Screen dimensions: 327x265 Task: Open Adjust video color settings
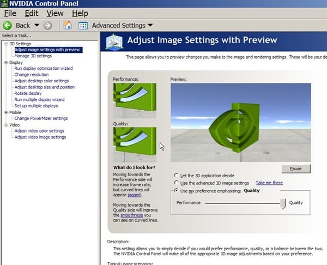pos(39,131)
